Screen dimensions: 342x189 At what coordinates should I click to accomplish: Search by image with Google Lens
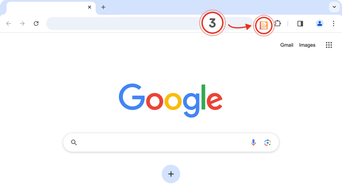pyautogui.click(x=268, y=143)
